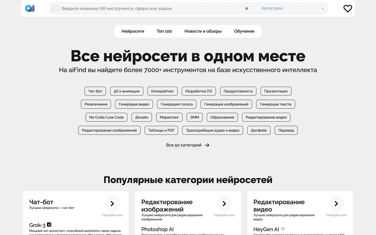Click the aiFind logo icon

click(30, 9)
